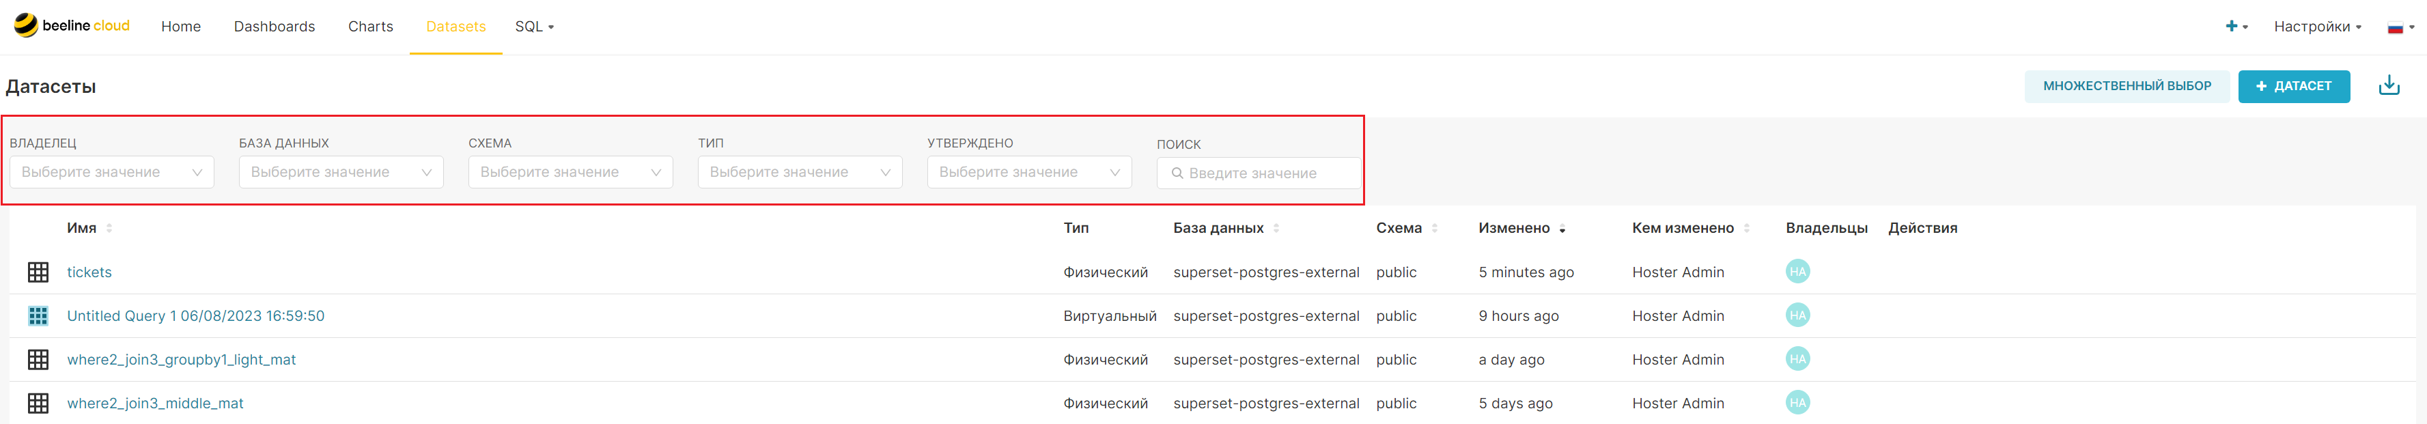Click the Множественный выбор button
This screenshot has height=424, width=2427.
pyautogui.click(x=2127, y=86)
